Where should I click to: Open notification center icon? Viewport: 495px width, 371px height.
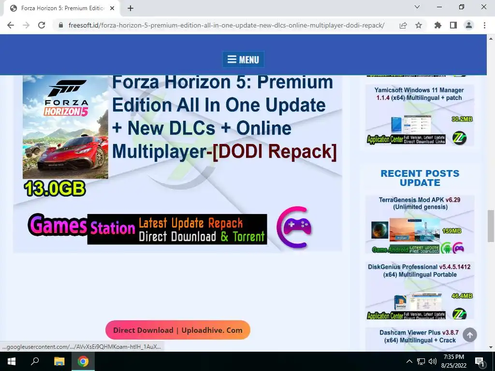[480, 361]
